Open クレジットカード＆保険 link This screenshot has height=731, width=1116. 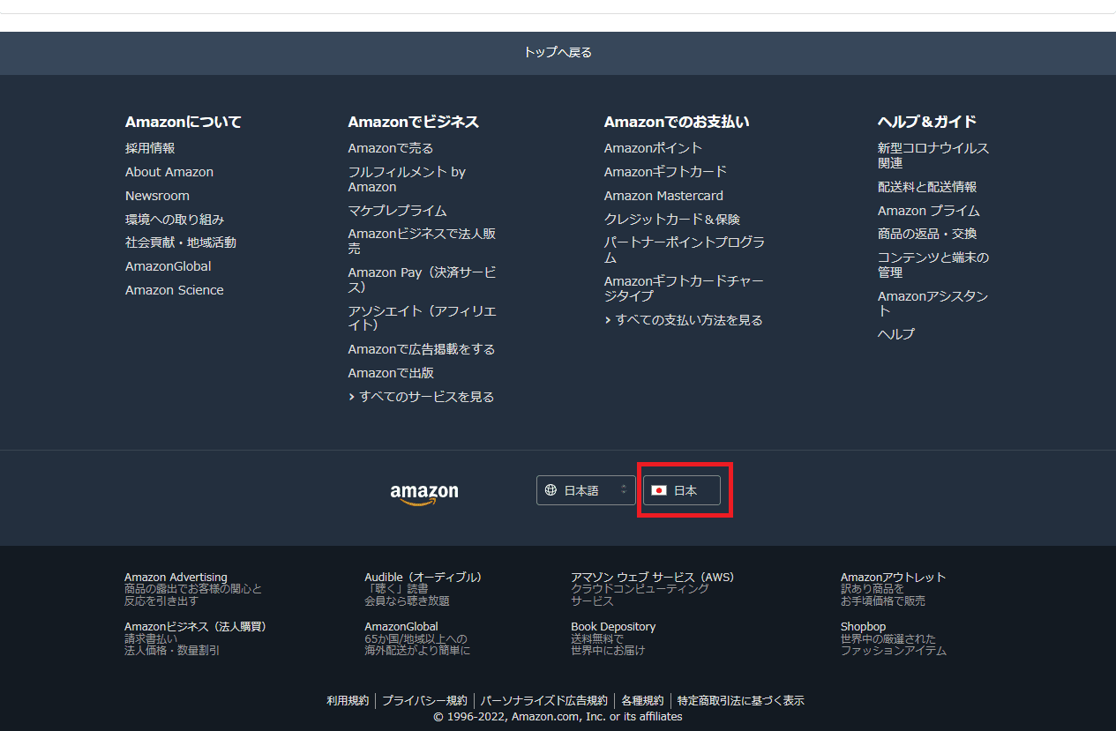click(672, 220)
